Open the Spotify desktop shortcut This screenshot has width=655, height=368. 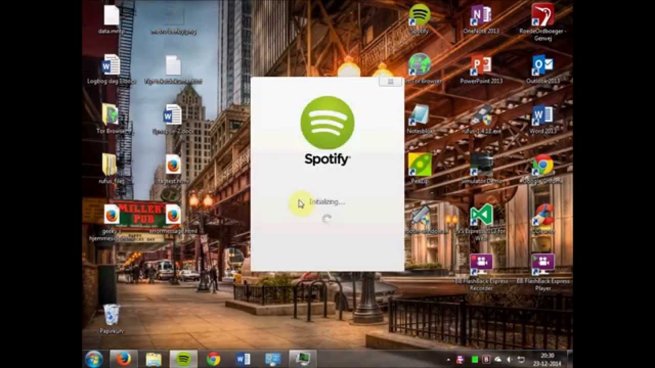(420, 19)
